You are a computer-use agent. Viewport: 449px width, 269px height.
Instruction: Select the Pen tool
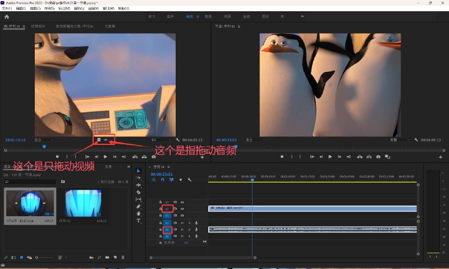pyautogui.click(x=139, y=207)
